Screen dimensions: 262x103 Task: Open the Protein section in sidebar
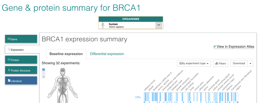(x=21, y=60)
